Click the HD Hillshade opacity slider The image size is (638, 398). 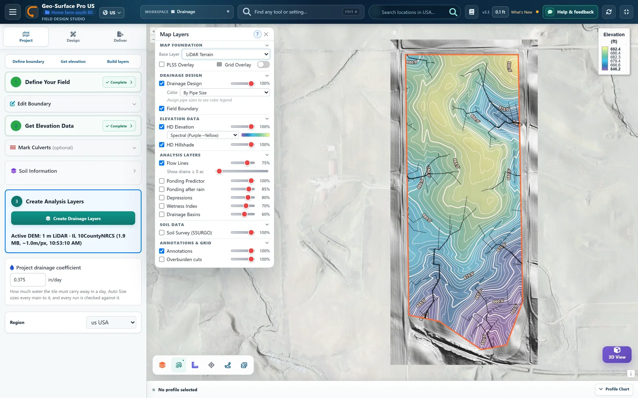pyautogui.click(x=242, y=145)
